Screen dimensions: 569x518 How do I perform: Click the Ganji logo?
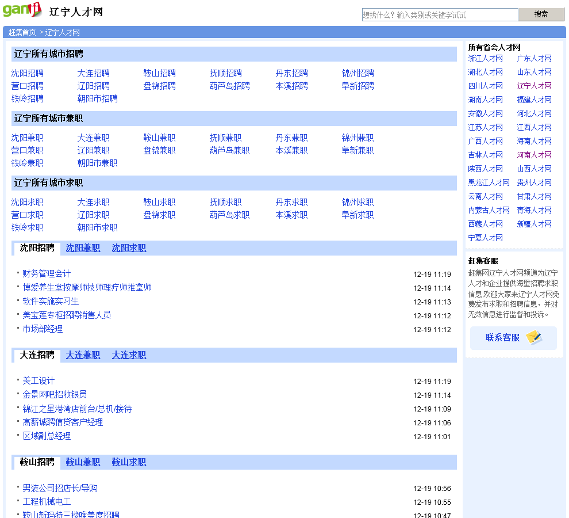[22, 9]
